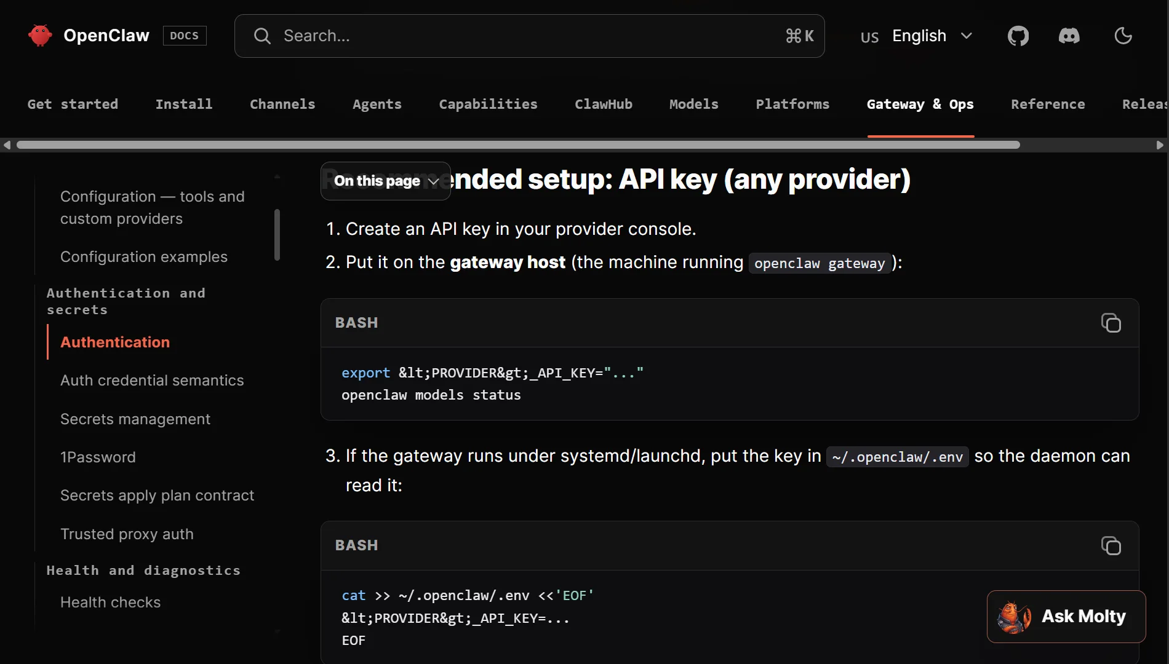Open the Get started tab
Image resolution: width=1169 pixels, height=664 pixels.
[x=73, y=104]
